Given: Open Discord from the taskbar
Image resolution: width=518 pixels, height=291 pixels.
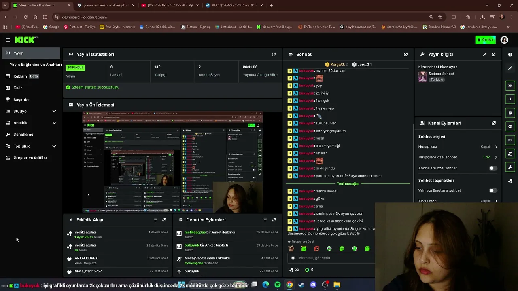Looking at the screenshot, I should coord(313,285).
